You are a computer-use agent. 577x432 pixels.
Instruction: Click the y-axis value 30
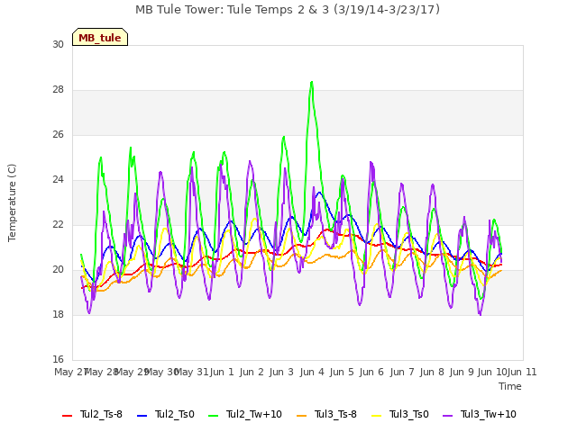click(x=58, y=44)
